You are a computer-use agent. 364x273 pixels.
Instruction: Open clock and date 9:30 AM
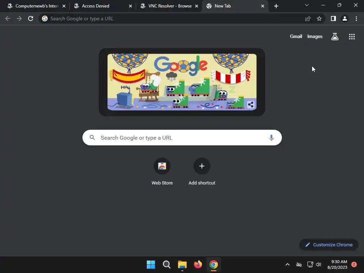pyautogui.click(x=337, y=264)
